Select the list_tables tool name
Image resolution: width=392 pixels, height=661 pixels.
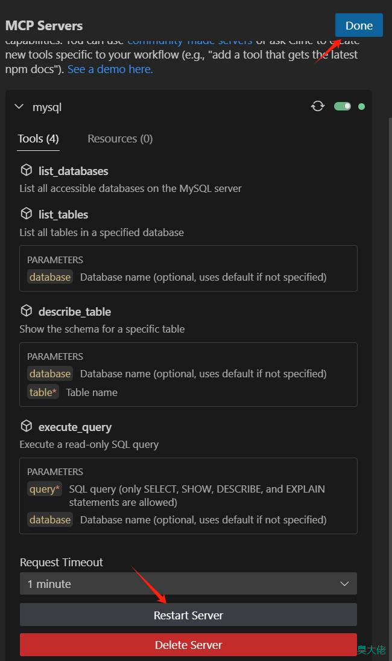tap(63, 214)
